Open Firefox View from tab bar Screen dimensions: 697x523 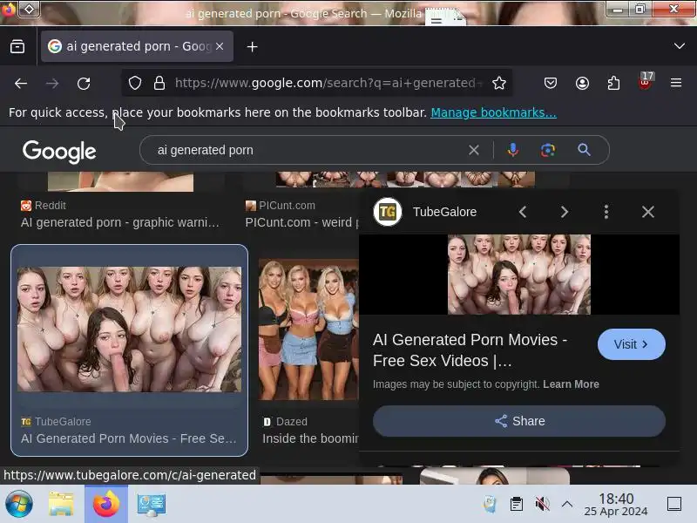[x=17, y=46]
